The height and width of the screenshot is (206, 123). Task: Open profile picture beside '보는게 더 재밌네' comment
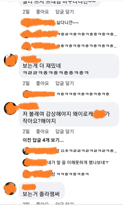pos(11,60)
